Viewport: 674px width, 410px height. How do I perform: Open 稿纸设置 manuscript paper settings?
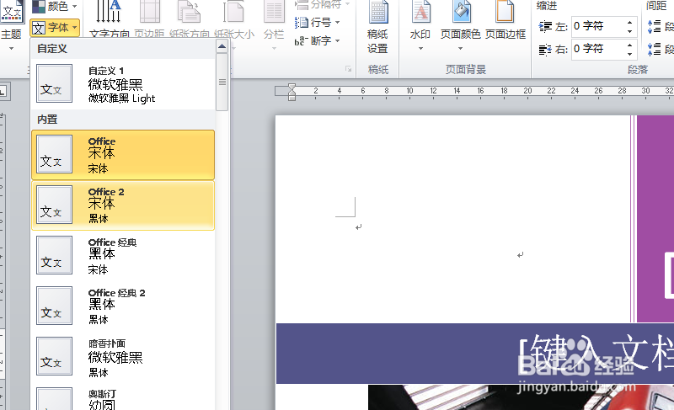tap(377, 28)
